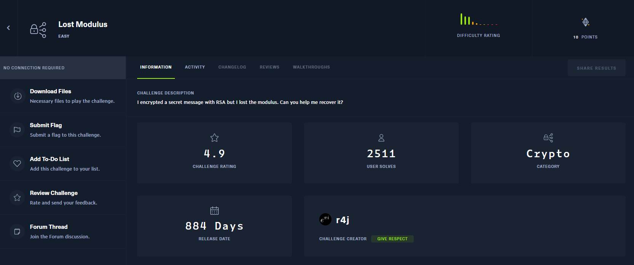Click the Forum Thread icon
634x265 pixels.
tap(17, 231)
